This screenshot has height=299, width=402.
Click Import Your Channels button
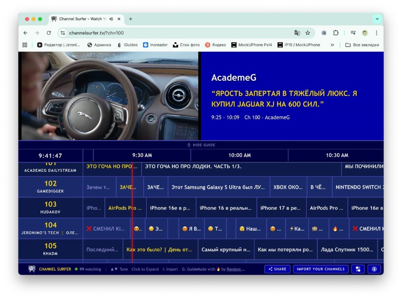(x=320, y=269)
